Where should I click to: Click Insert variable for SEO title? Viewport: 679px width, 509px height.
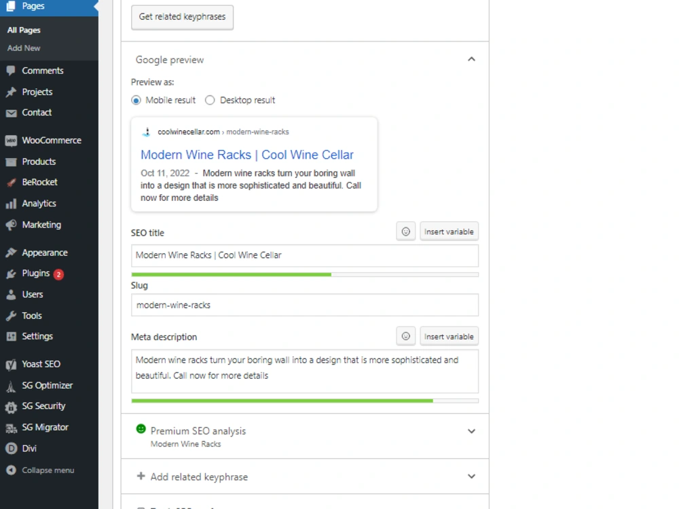(x=449, y=231)
